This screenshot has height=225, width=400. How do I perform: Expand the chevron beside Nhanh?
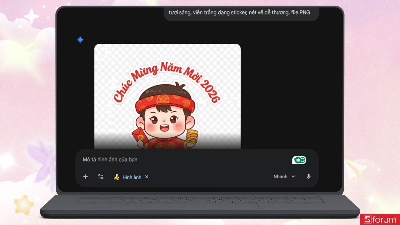point(293,177)
